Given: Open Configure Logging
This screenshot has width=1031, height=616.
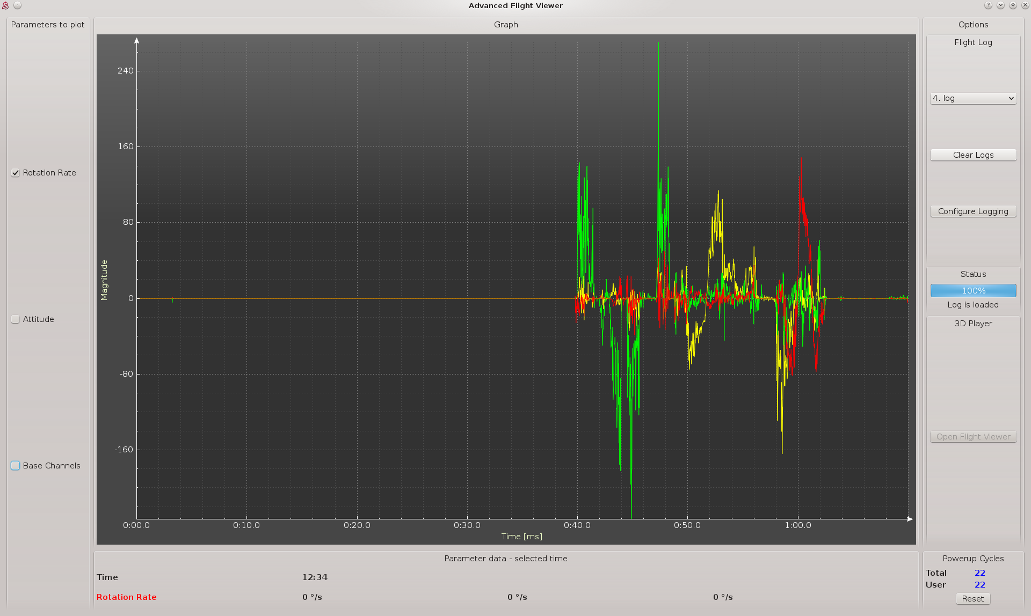Looking at the screenshot, I should tap(972, 211).
